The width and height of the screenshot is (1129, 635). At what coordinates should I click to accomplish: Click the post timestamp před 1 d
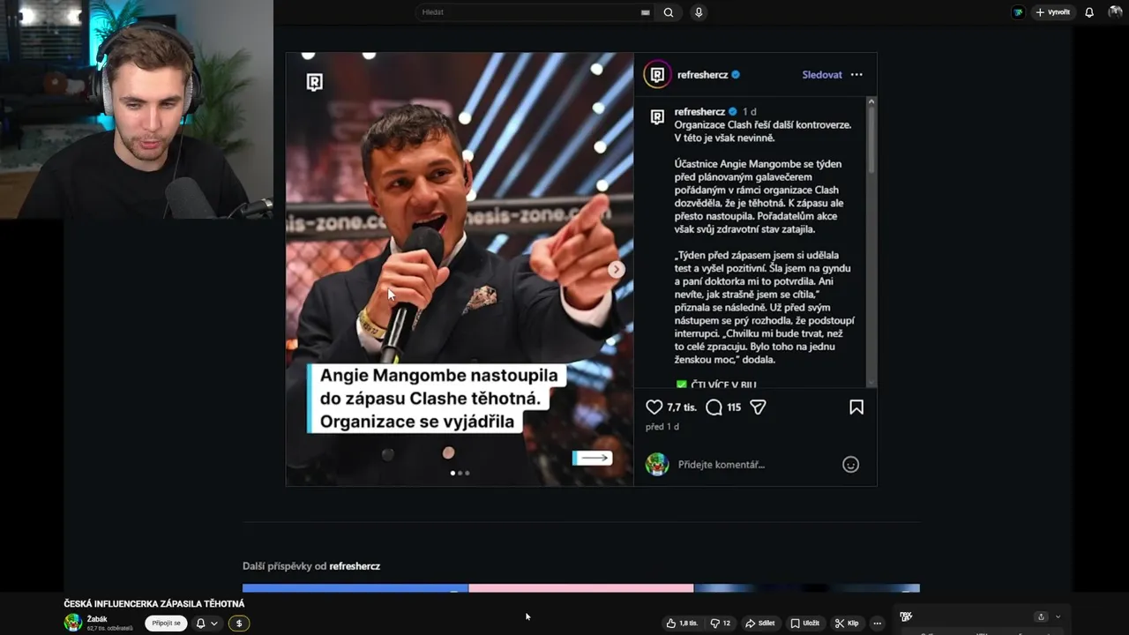pos(662,427)
